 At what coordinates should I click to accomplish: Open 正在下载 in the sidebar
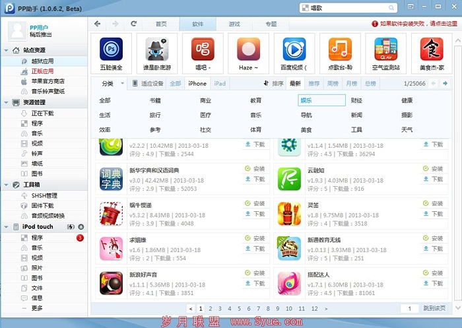coord(44,114)
